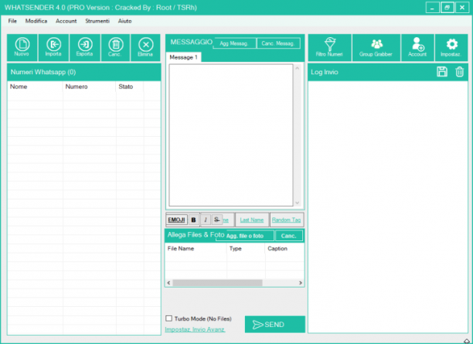Click file list horizontal scrollbar thumb
473x344 pixels.
coord(217,283)
